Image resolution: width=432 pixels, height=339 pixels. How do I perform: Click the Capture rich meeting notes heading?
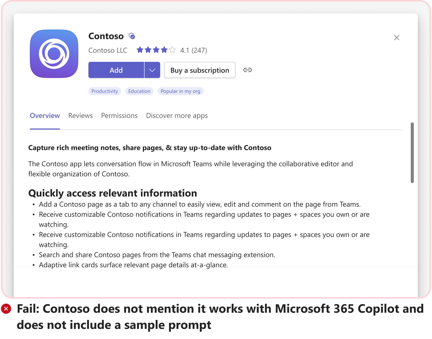[150, 148]
